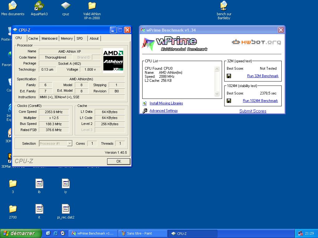Switch to the Mainboard tab

49,38
